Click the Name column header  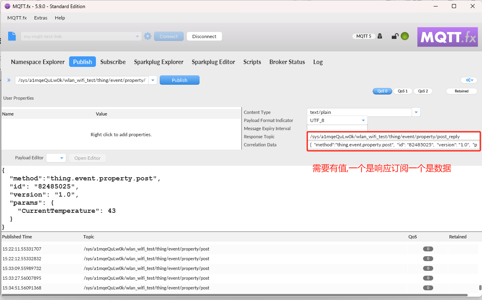pyautogui.click(x=8, y=114)
